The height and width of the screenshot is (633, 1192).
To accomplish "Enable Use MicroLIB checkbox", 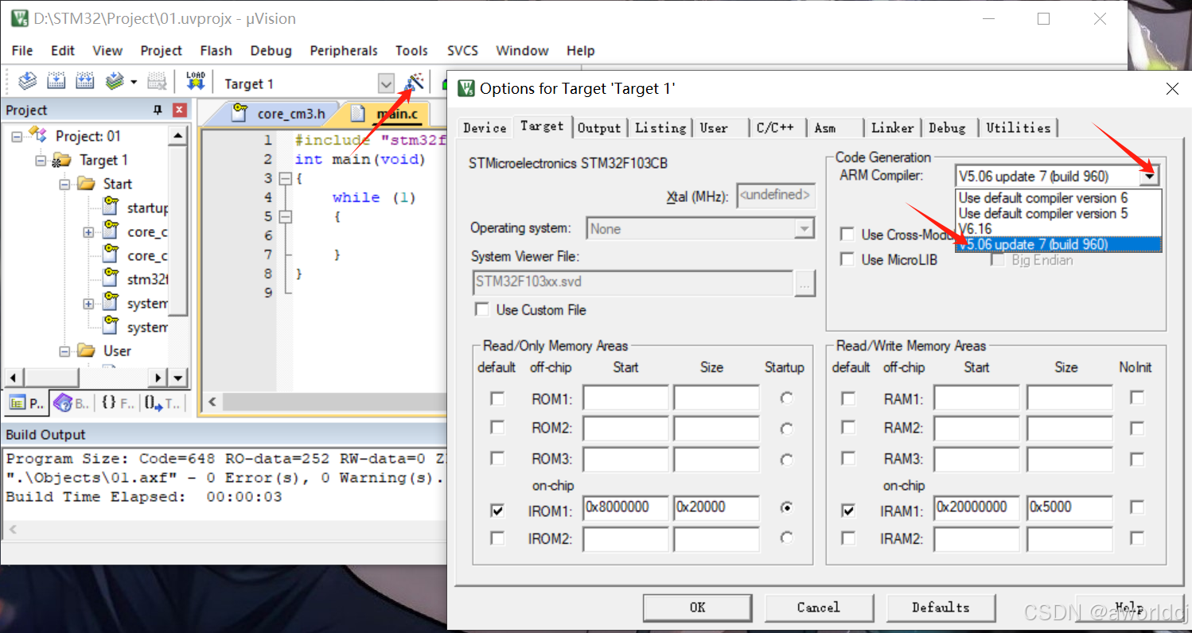I will (x=847, y=259).
